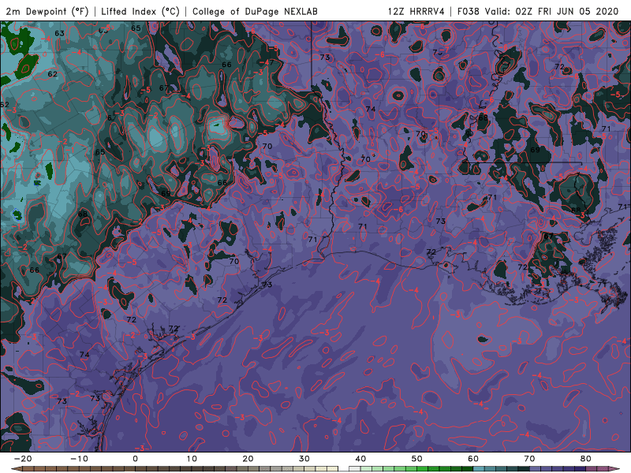Click the "20" color scale label
631x473 pixels.
click(x=248, y=459)
